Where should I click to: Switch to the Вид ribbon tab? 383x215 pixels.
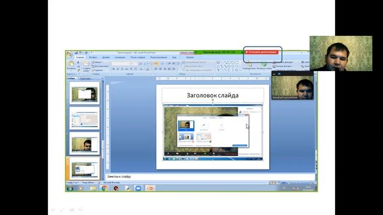pos(174,57)
